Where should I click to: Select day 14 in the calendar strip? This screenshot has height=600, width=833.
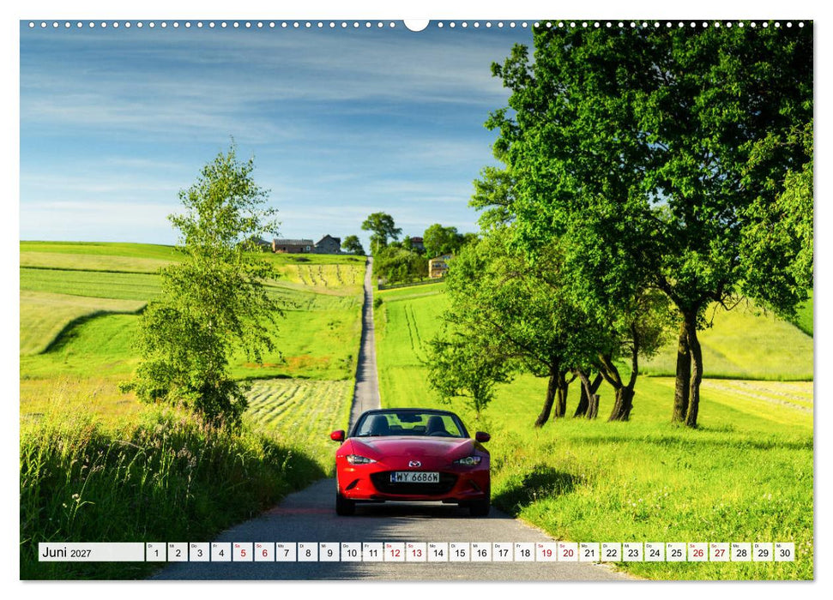tap(438, 552)
